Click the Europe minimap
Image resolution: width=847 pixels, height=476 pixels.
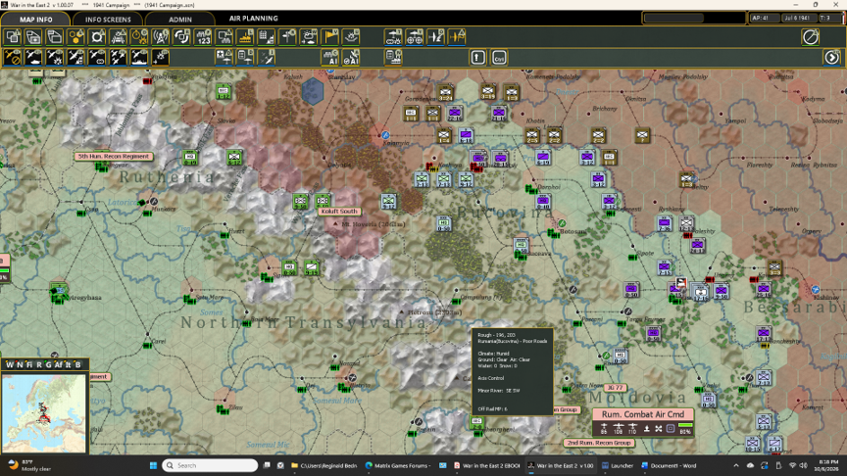click(44, 413)
